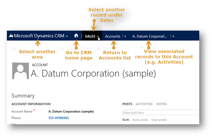Viewport: 213px width, 138px height.
Task: Expand chevron next to A. Datum Corporati...
Action: click(x=173, y=36)
